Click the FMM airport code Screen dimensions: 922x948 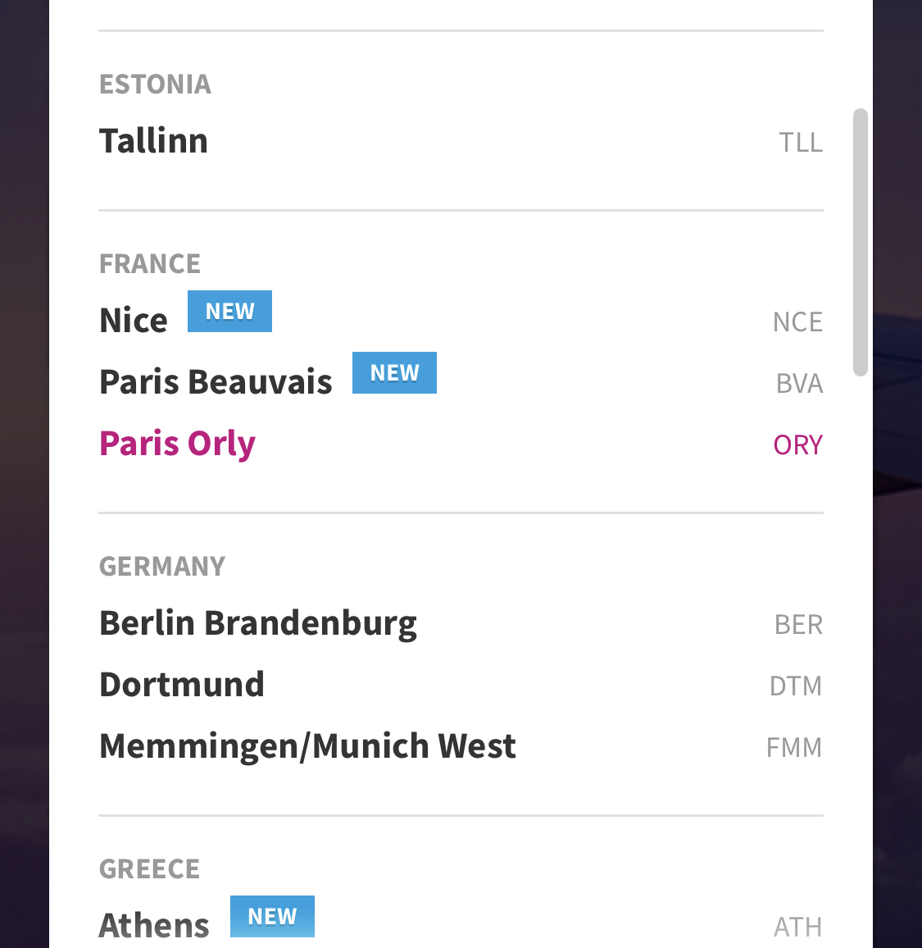[794, 748]
